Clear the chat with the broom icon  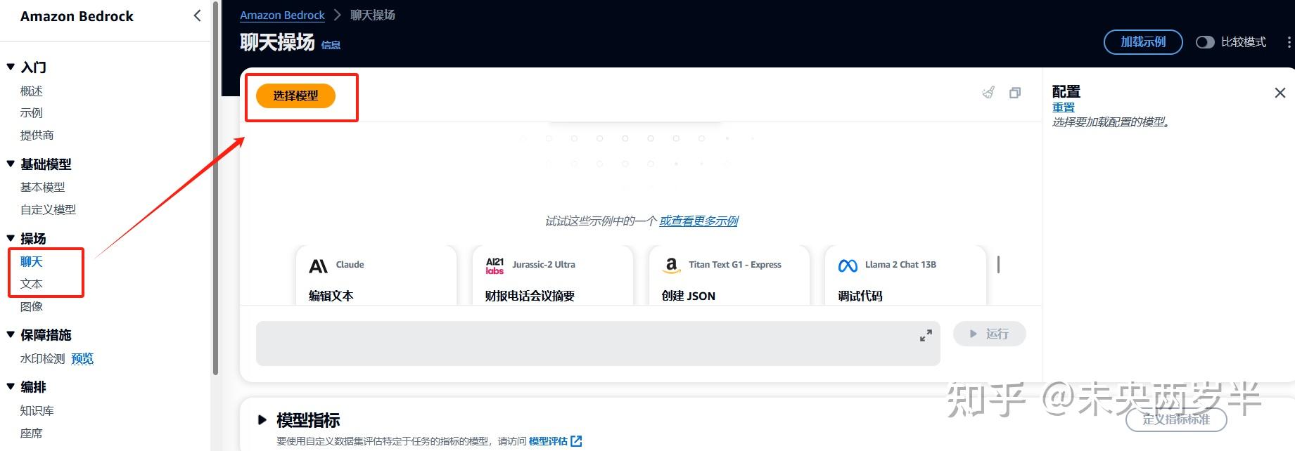pyautogui.click(x=989, y=93)
